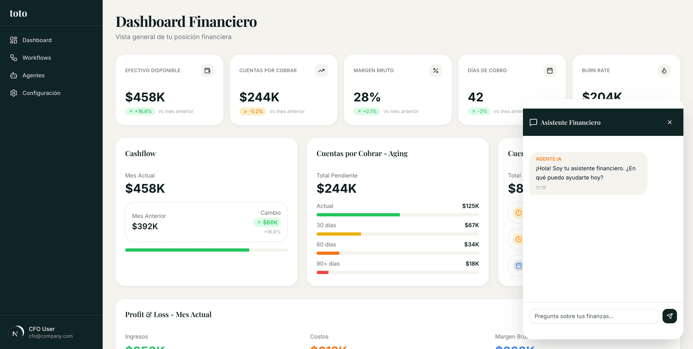
Task: Click the green Cashflow progress bar
Action: [187, 250]
